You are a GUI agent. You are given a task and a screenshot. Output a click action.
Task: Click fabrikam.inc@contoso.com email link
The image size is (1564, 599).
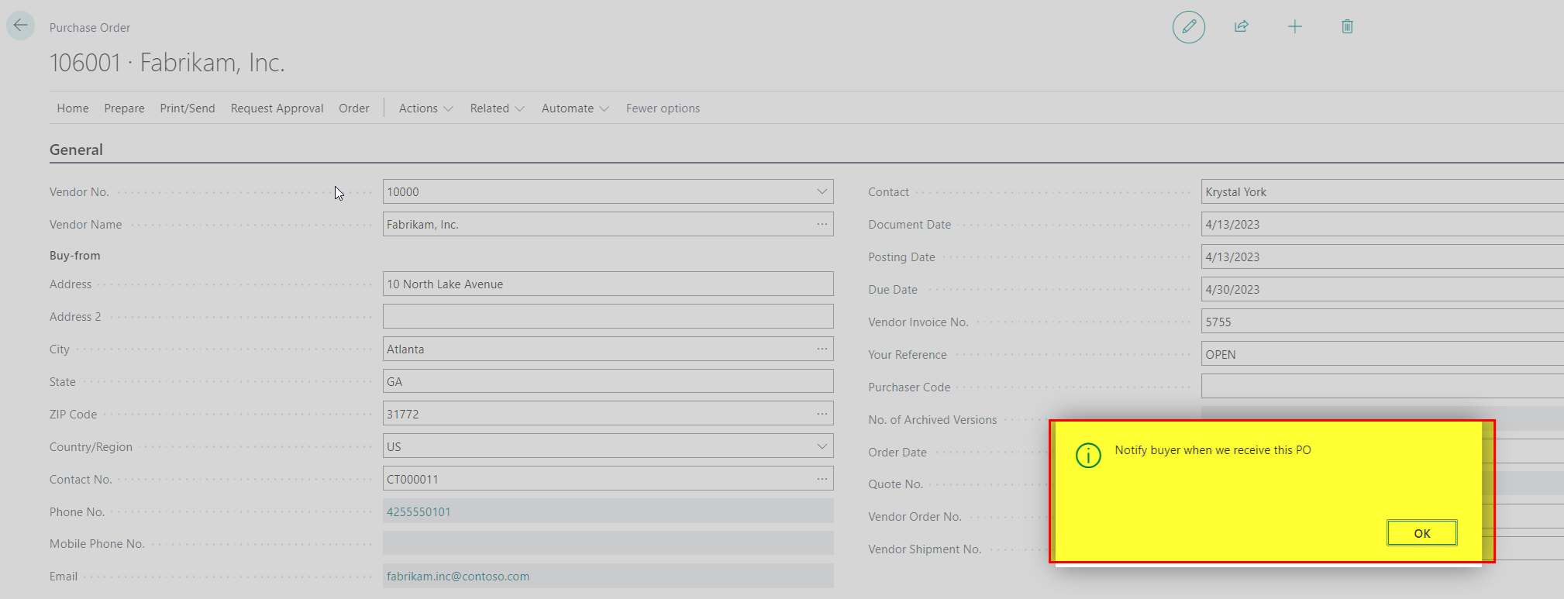pyautogui.click(x=458, y=576)
